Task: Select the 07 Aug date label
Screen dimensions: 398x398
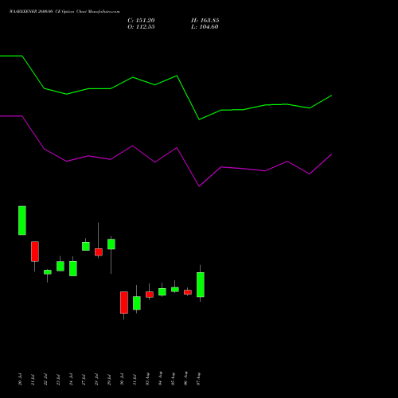Action: tap(198, 379)
